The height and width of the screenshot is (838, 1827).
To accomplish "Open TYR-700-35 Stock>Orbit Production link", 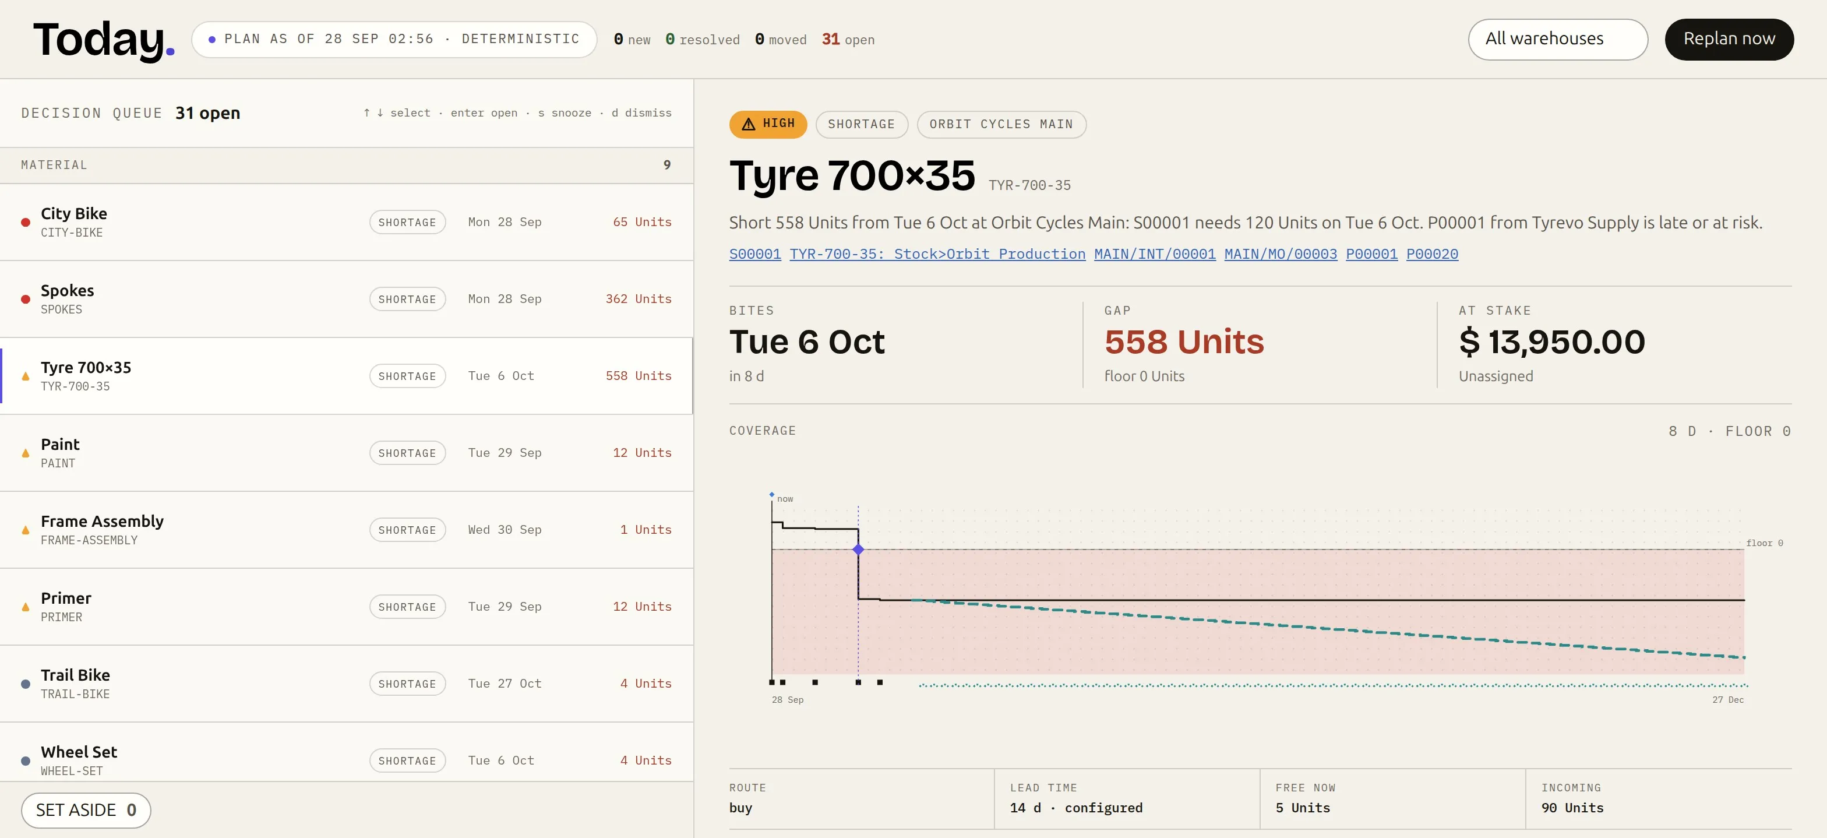I will coord(937,254).
